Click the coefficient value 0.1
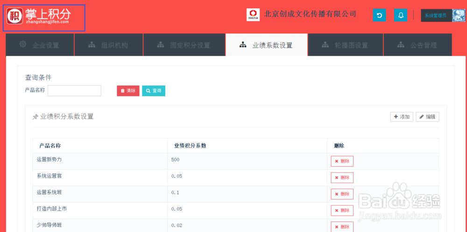467x232 pixels. point(175,192)
